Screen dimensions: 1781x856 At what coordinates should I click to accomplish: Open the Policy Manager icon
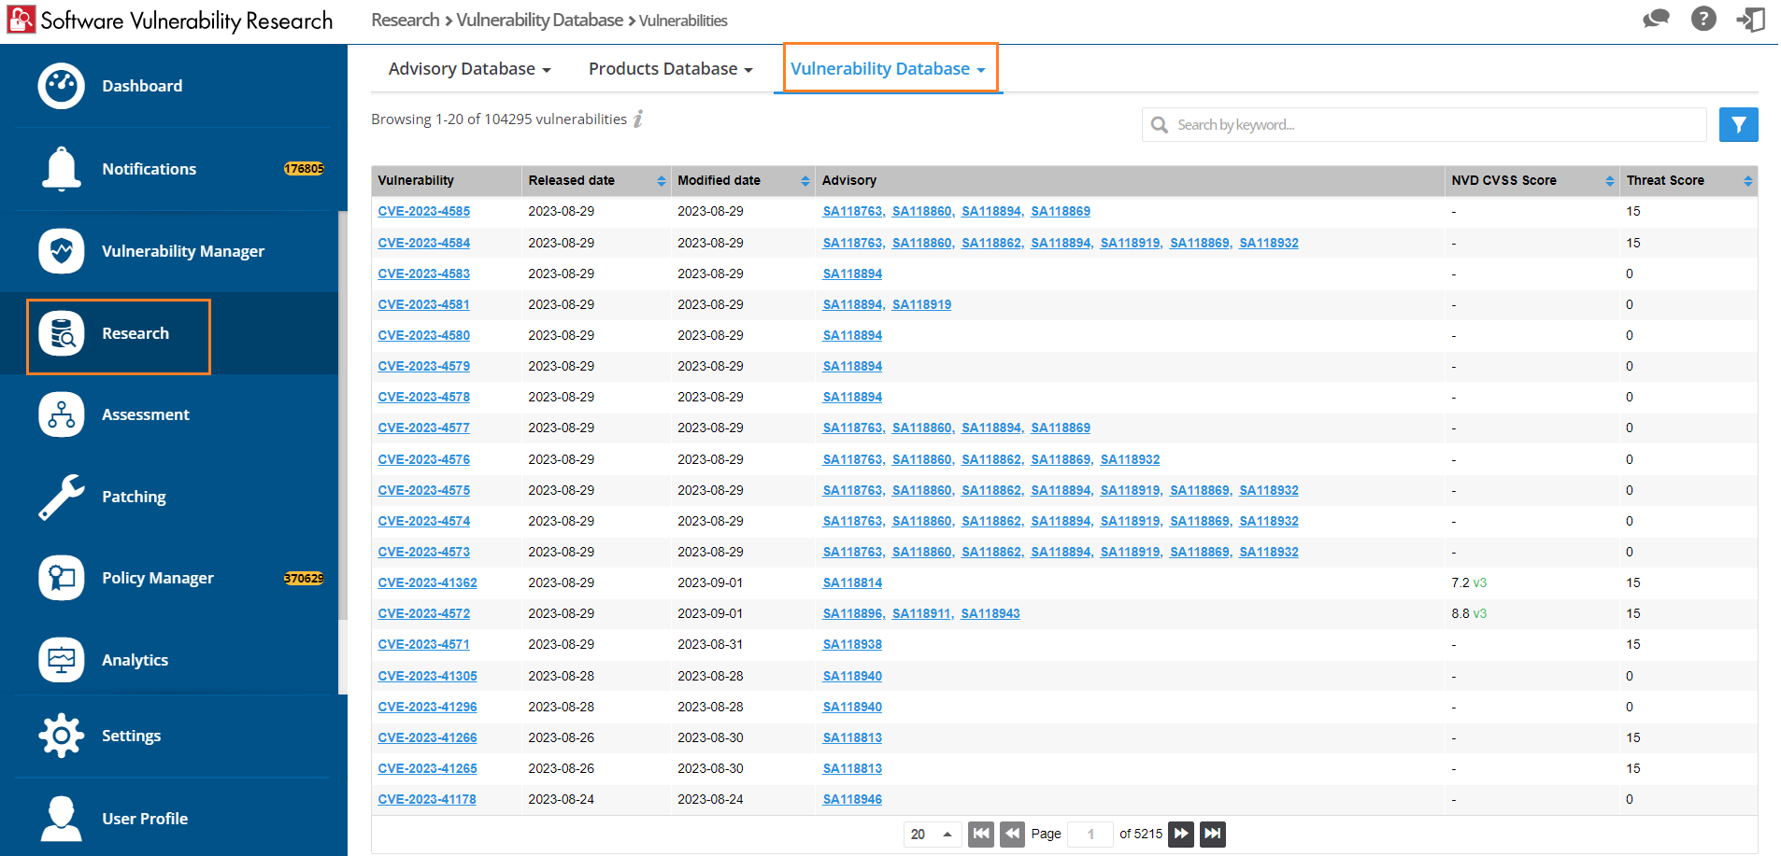tap(62, 578)
